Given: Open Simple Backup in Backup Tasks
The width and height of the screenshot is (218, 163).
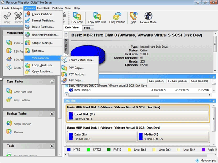Looking at the screenshot, I should (x=19, y=124).
